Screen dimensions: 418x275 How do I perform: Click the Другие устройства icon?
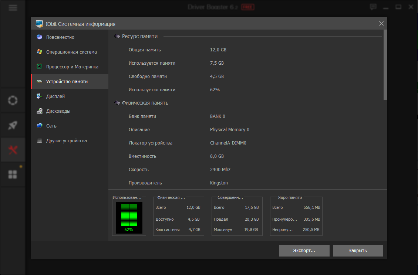click(x=39, y=140)
